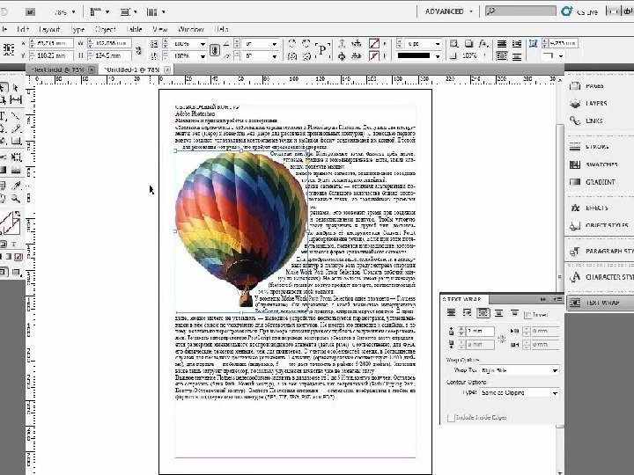The height and width of the screenshot is (475, 634).
Task: Toggle constrain proportions for width and height
Action: point(139,50)
